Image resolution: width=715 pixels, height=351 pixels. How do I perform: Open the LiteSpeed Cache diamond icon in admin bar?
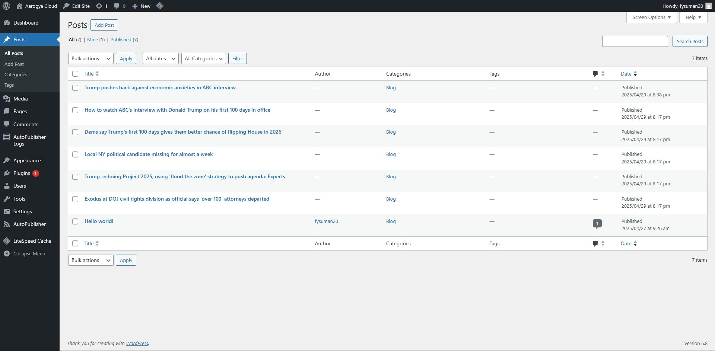click(160, 6)
